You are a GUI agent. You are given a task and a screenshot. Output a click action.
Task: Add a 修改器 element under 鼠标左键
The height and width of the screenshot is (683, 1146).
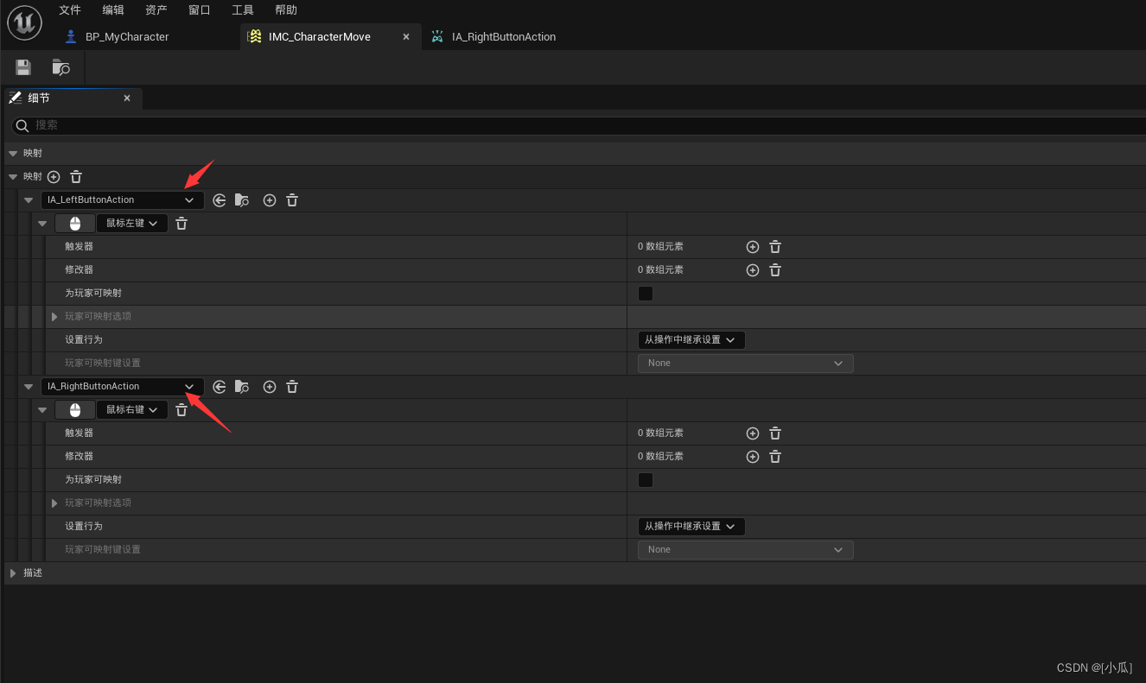[753, 270]
